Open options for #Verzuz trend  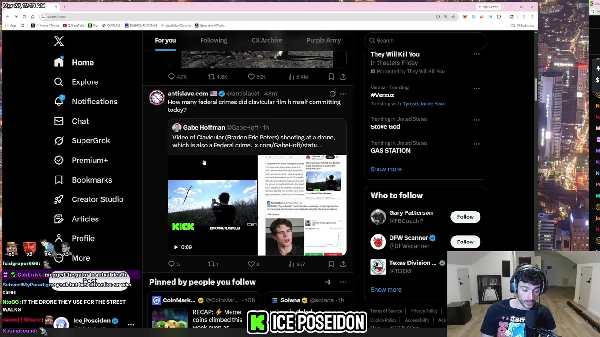tap(477, 88)
